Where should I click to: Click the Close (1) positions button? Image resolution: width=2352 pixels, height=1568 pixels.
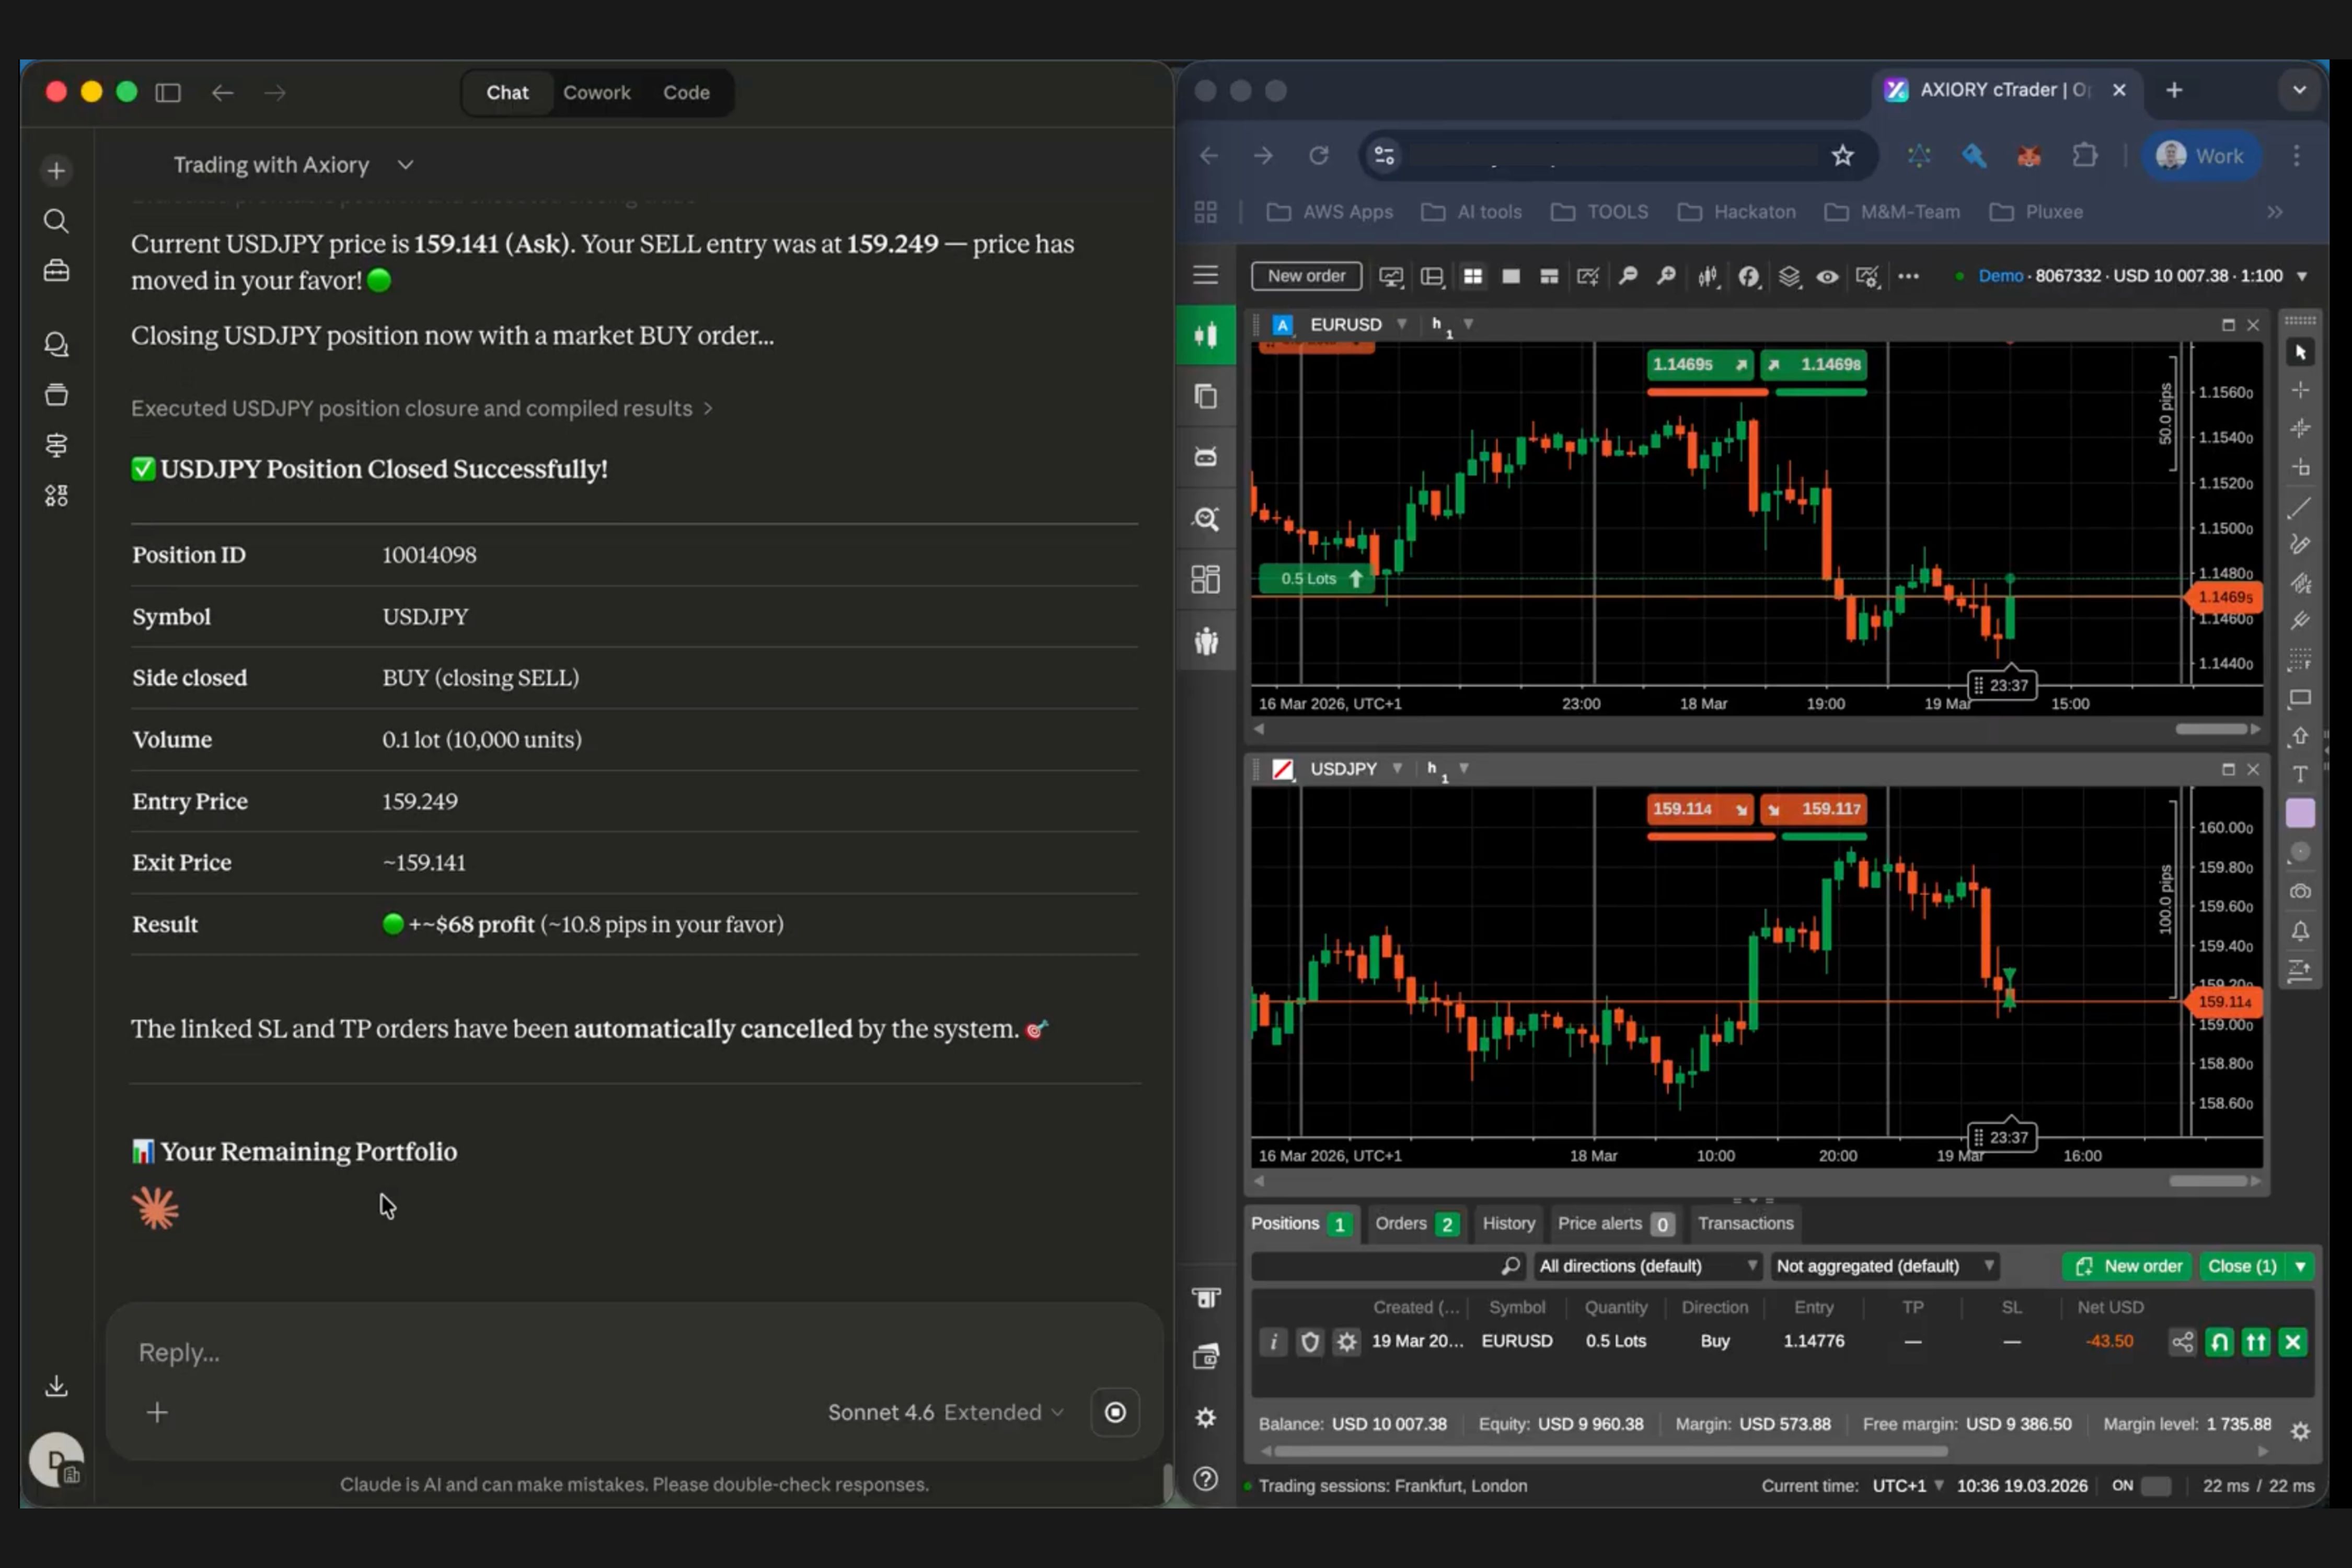coord(2241,1266)
